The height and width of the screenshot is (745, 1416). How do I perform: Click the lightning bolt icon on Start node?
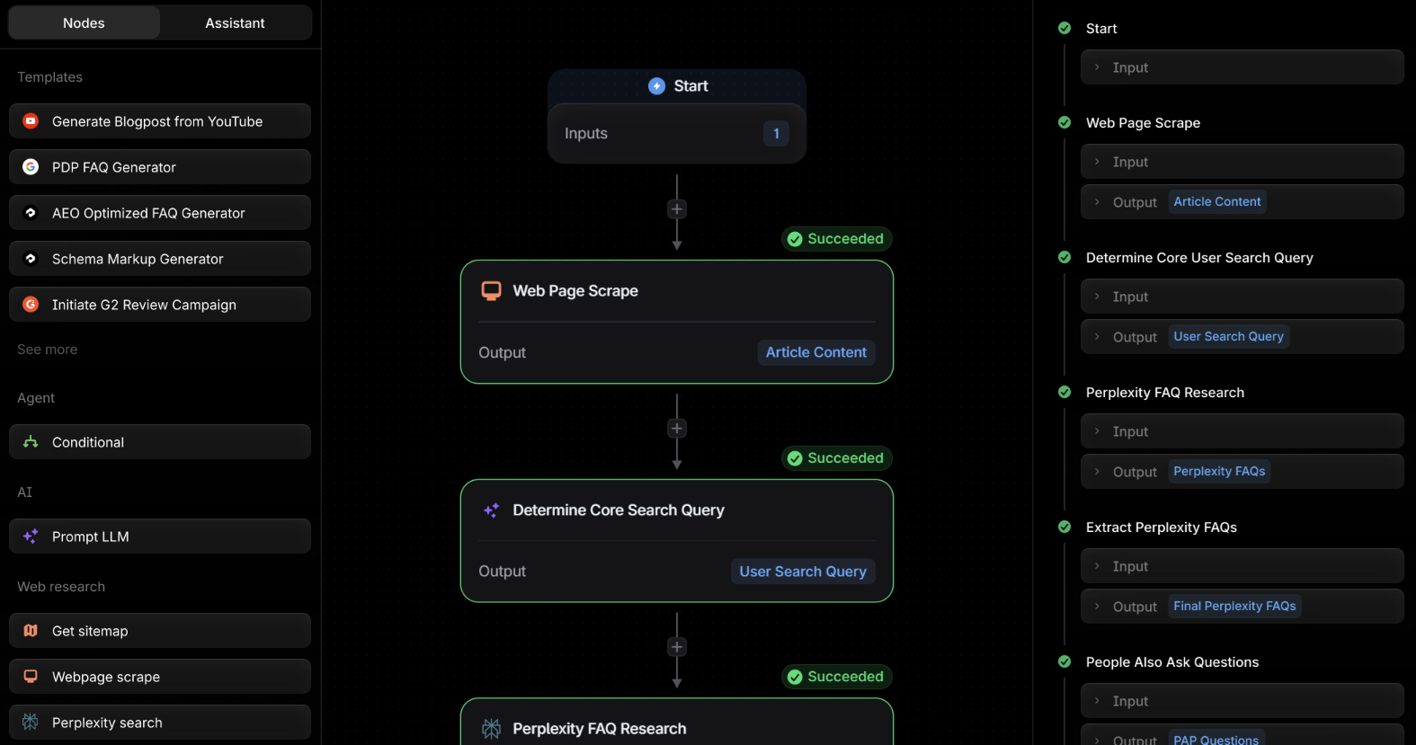point(656,86)
